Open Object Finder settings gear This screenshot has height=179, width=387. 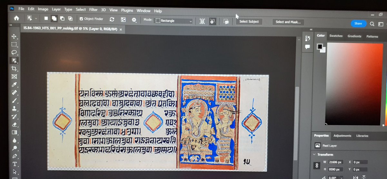tap(134, 20)
